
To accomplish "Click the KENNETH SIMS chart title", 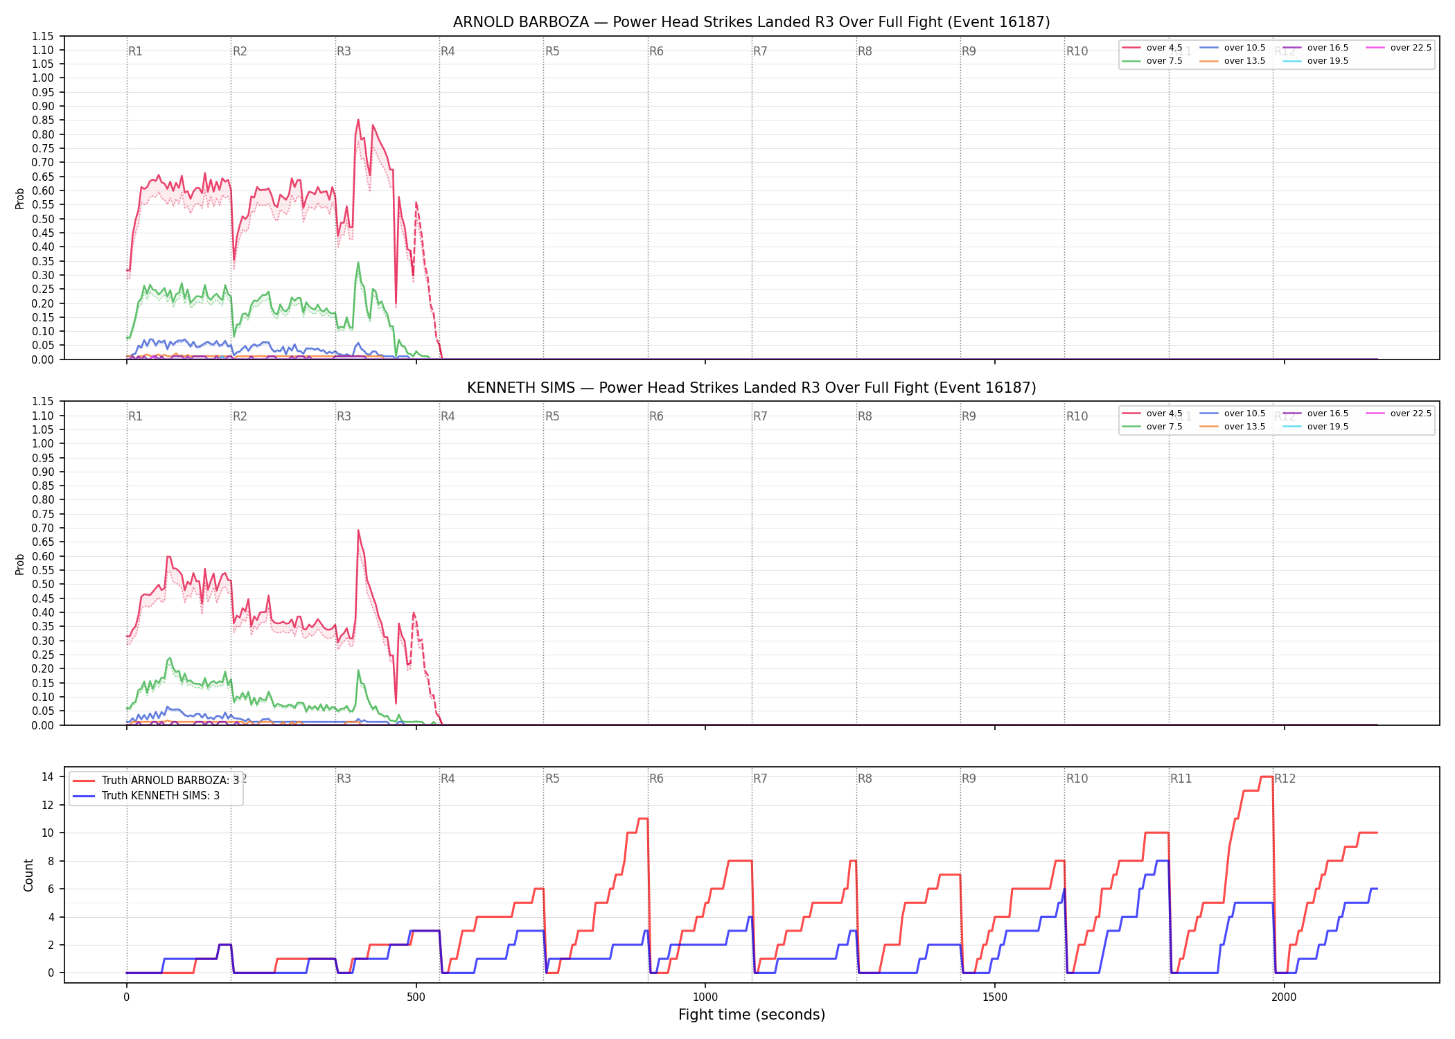I will [x=752, y=388].
